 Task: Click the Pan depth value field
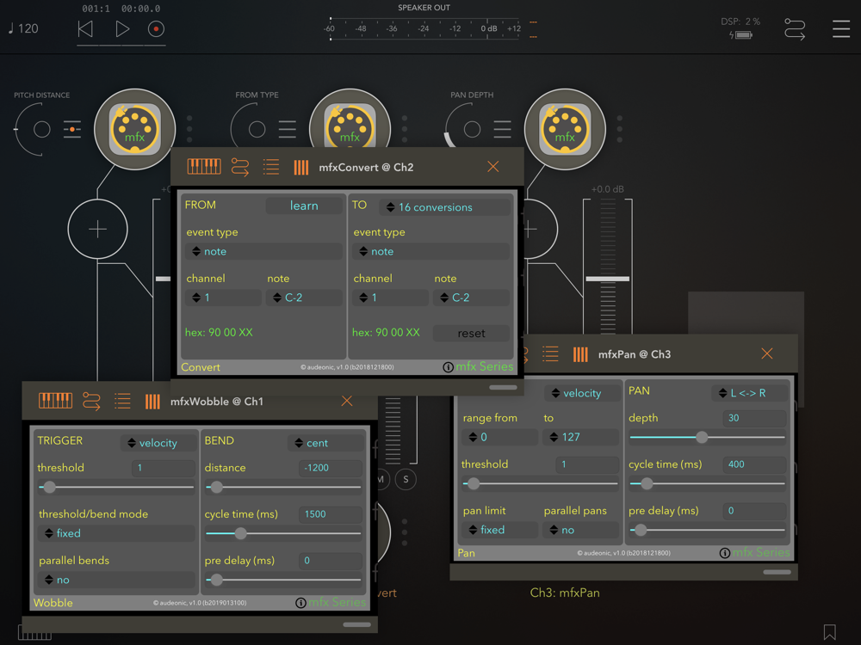coord(754,418)
